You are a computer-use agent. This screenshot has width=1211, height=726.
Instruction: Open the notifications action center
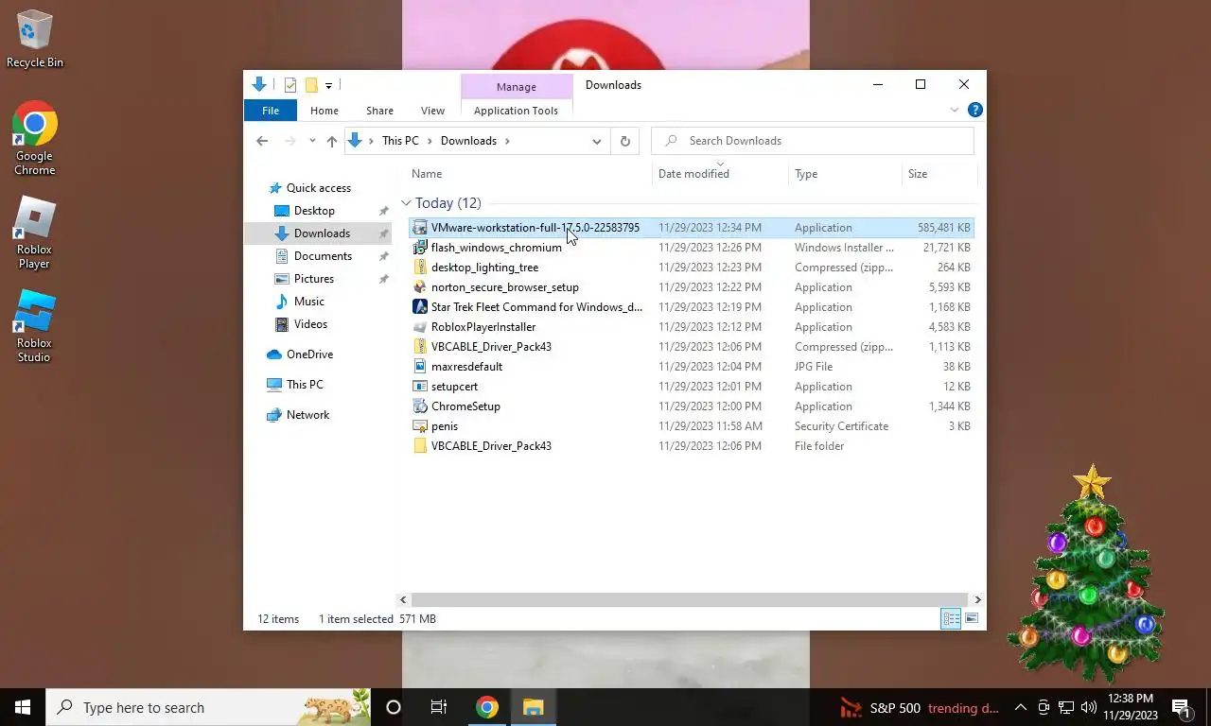1183,707
